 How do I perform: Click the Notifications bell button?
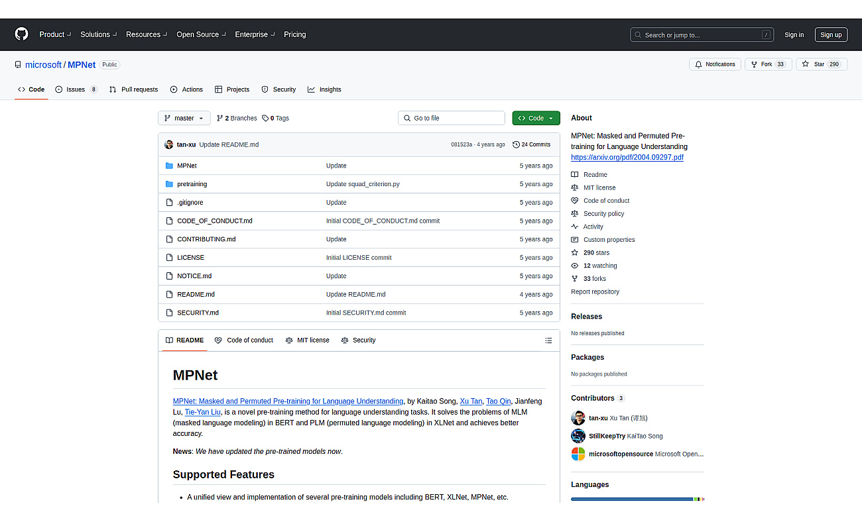coord(715,64)
